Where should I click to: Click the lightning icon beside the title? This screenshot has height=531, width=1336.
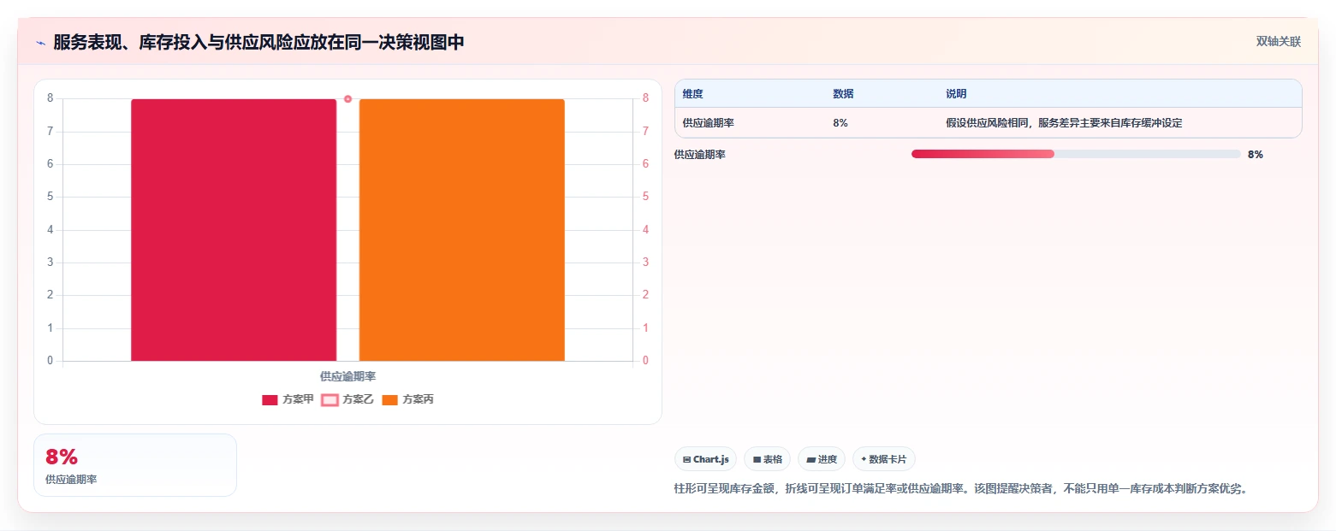tap(40, 43)
